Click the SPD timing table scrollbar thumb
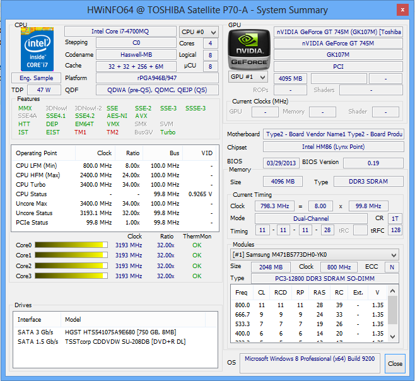Image resolution: width=415 pixels, height=381 pixels. 393,310
